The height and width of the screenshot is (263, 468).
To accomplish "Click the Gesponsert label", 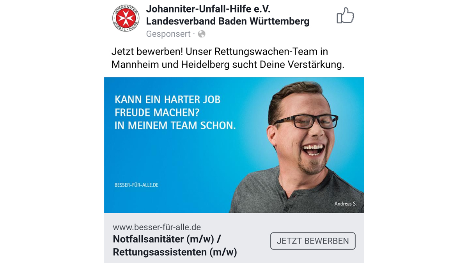I will coord(168,34).
